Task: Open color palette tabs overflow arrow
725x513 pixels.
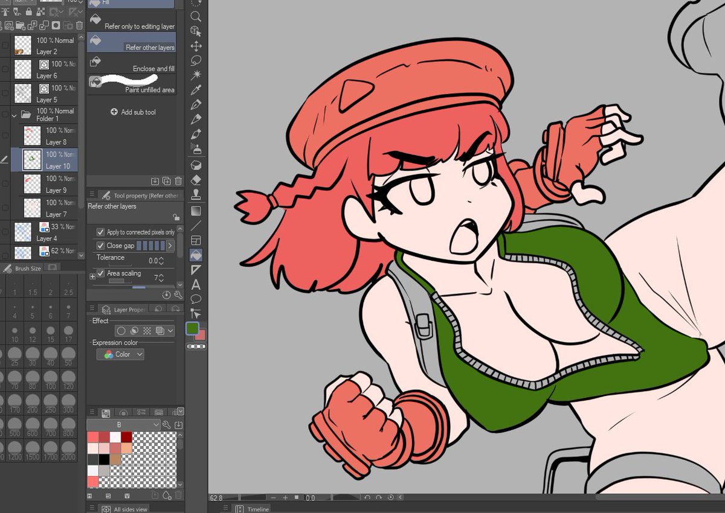Action: click(180, 412)
